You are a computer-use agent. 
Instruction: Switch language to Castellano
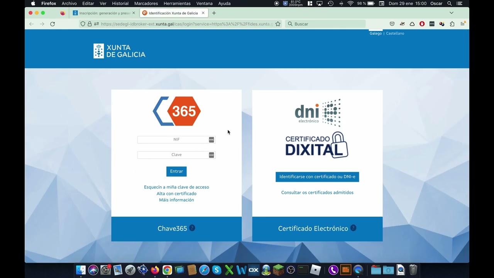coord(395,34)
